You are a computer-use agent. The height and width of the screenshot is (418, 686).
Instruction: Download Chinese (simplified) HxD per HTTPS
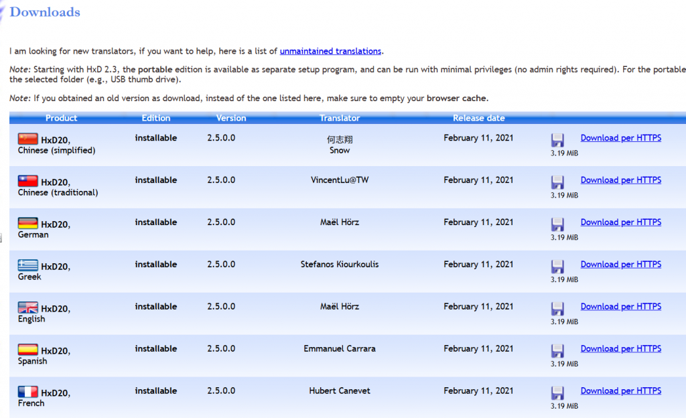click(621, 138)
